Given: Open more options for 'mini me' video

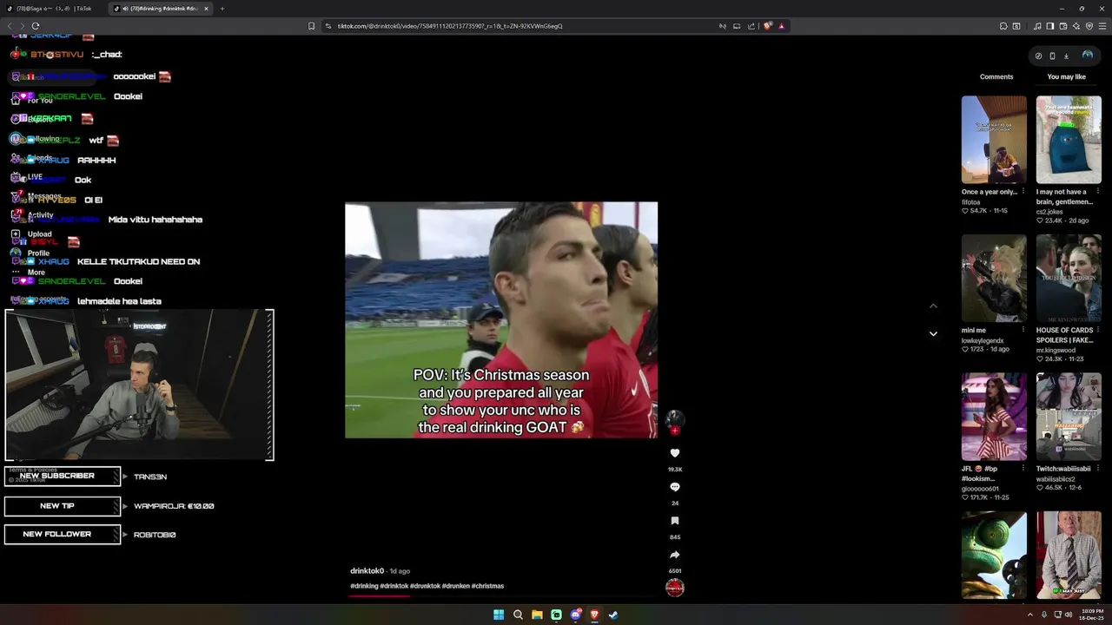Looking at the screenshot, I should coord(1023,331).
